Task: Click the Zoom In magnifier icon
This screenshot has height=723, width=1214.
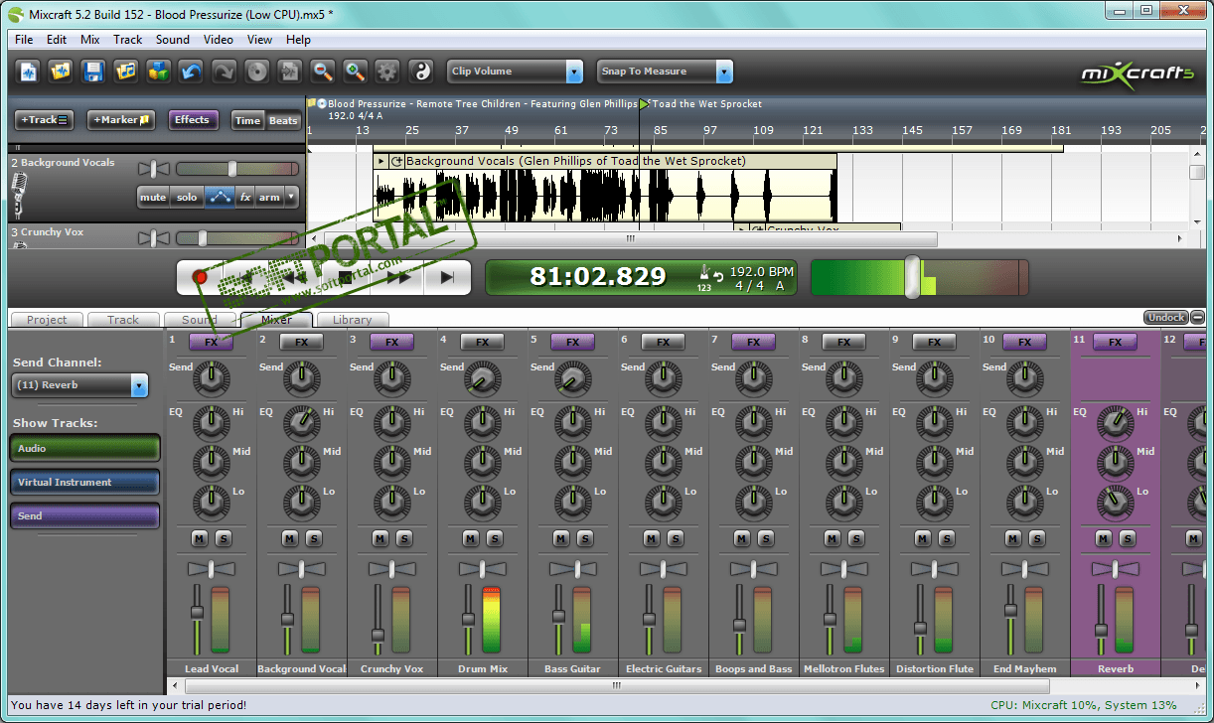Action: click(x=355, y=72)
